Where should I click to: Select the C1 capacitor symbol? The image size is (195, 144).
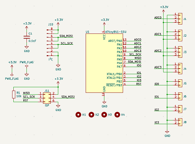[x=27, y=37]
